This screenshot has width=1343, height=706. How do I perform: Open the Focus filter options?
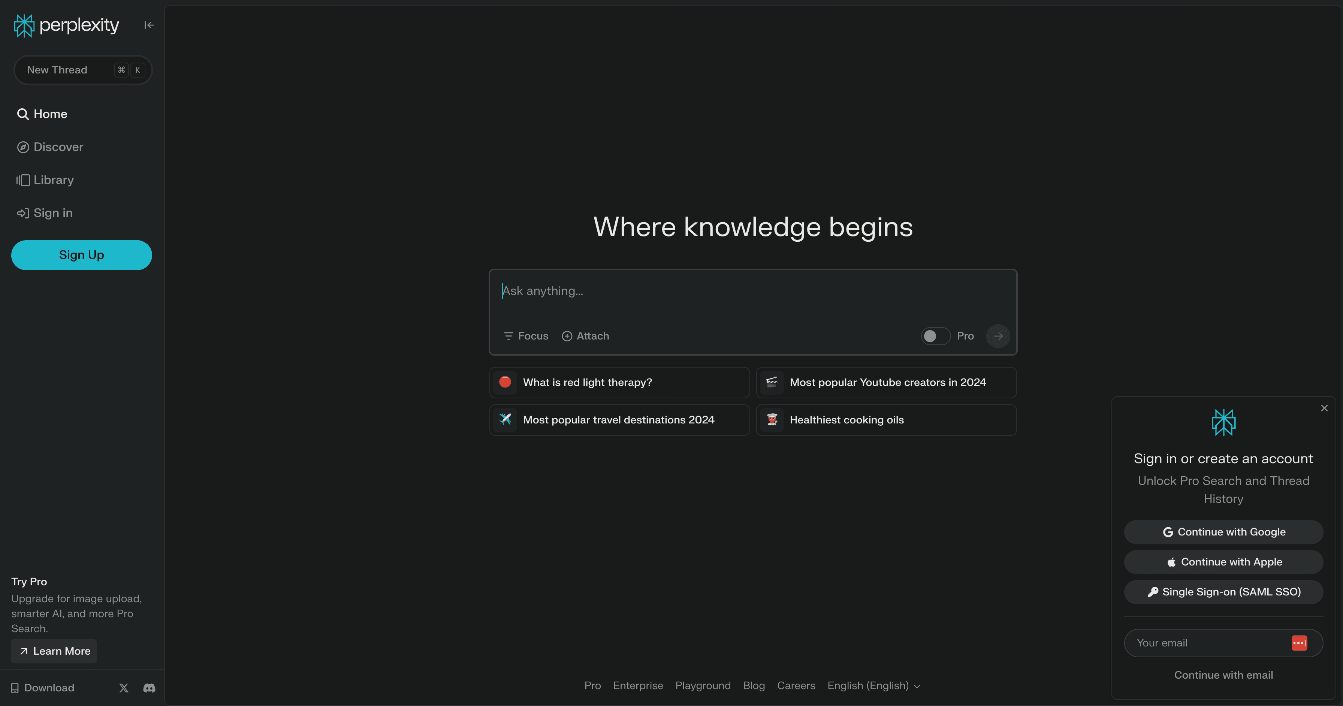[x=526, y=336]
